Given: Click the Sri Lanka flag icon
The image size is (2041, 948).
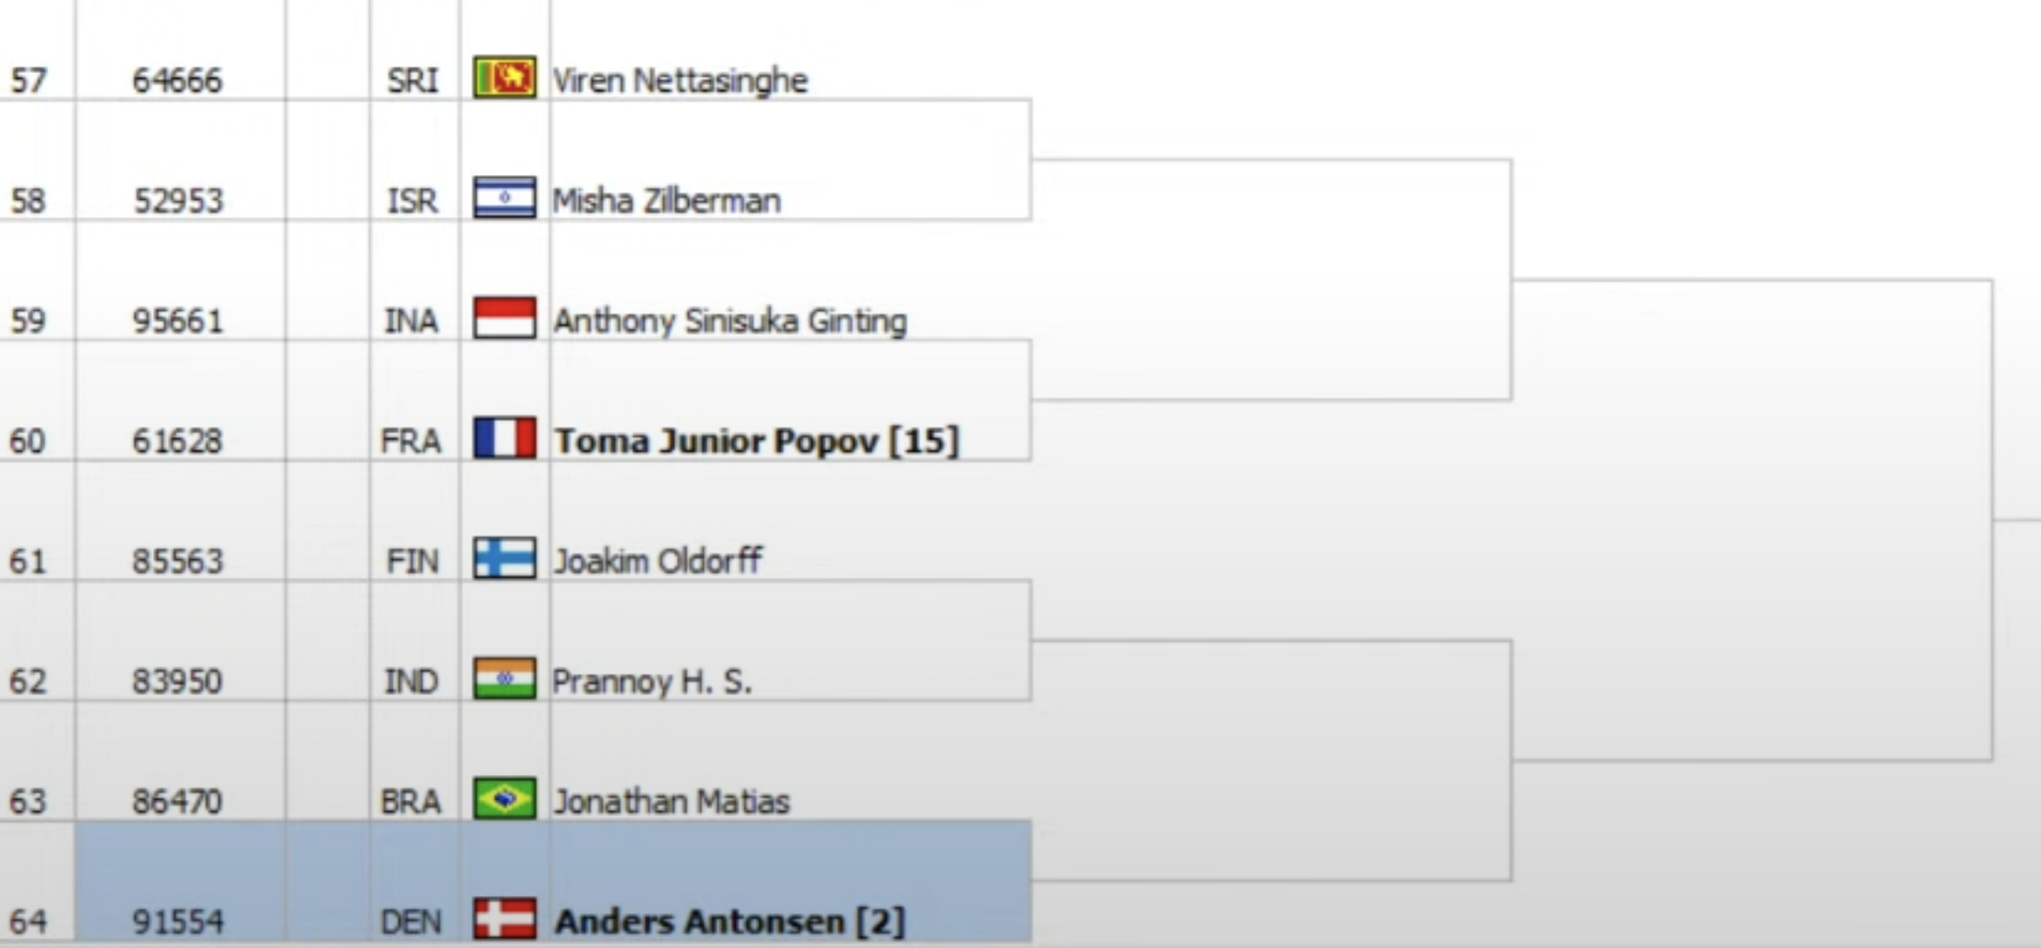Looking at the screenshot, I should (x=505, y=78).
